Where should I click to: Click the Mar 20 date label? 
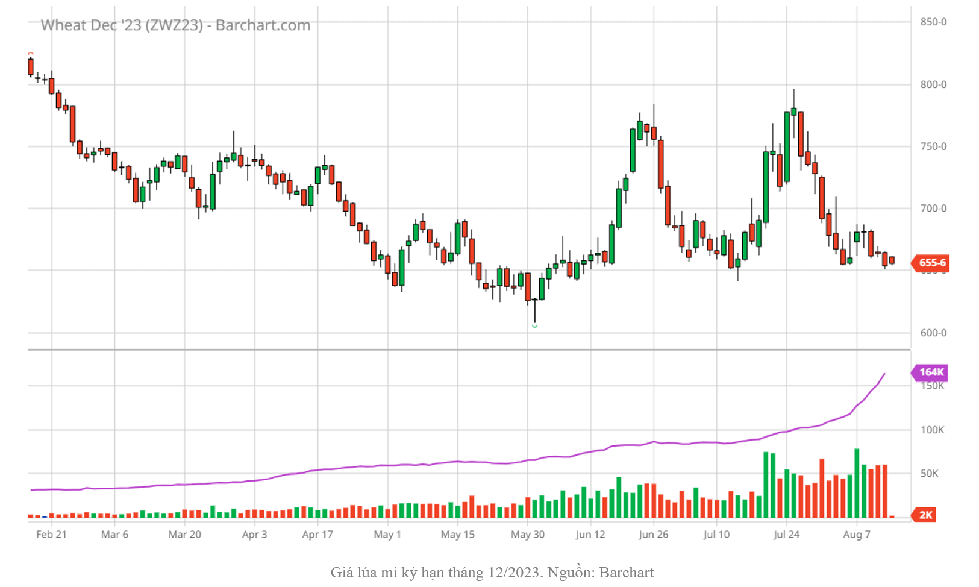click(185, 535)
